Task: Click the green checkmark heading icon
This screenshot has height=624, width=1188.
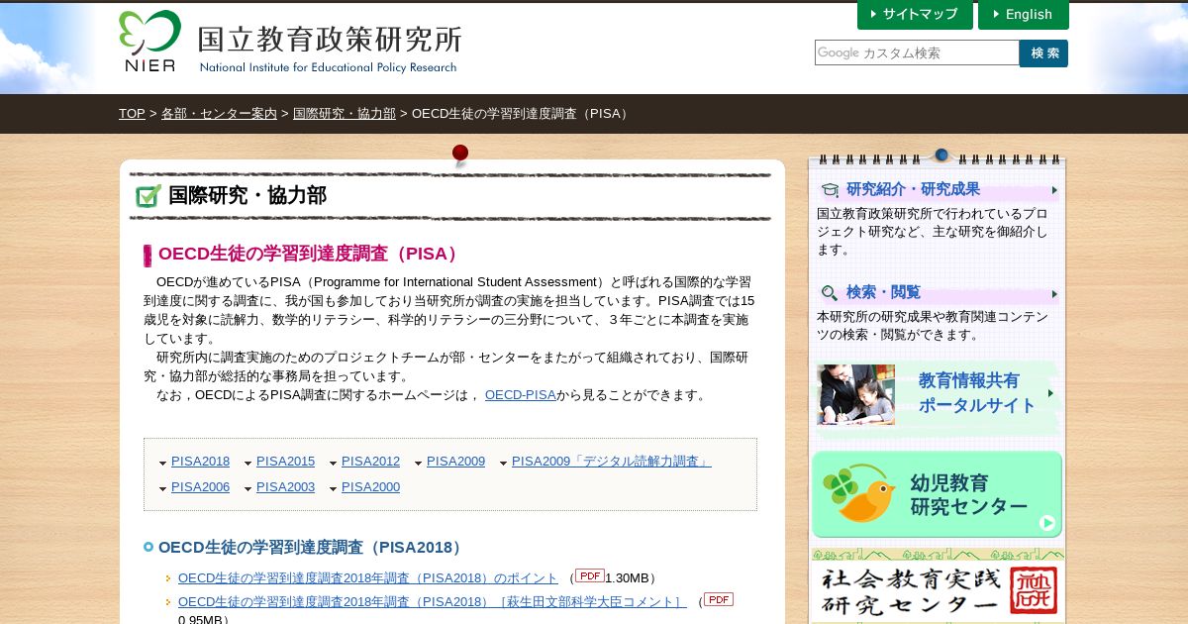Action: click(x=148, y=196)
